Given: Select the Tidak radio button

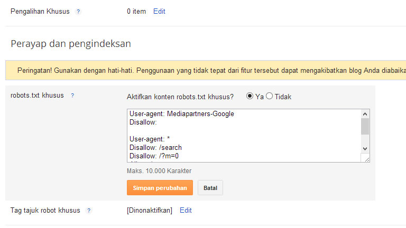Looking at the screenshot, I should 269,96.
